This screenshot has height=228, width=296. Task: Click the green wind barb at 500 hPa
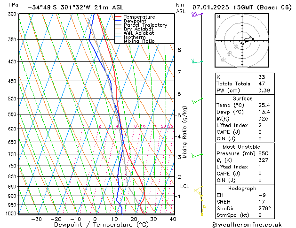(x=197, y=101)
